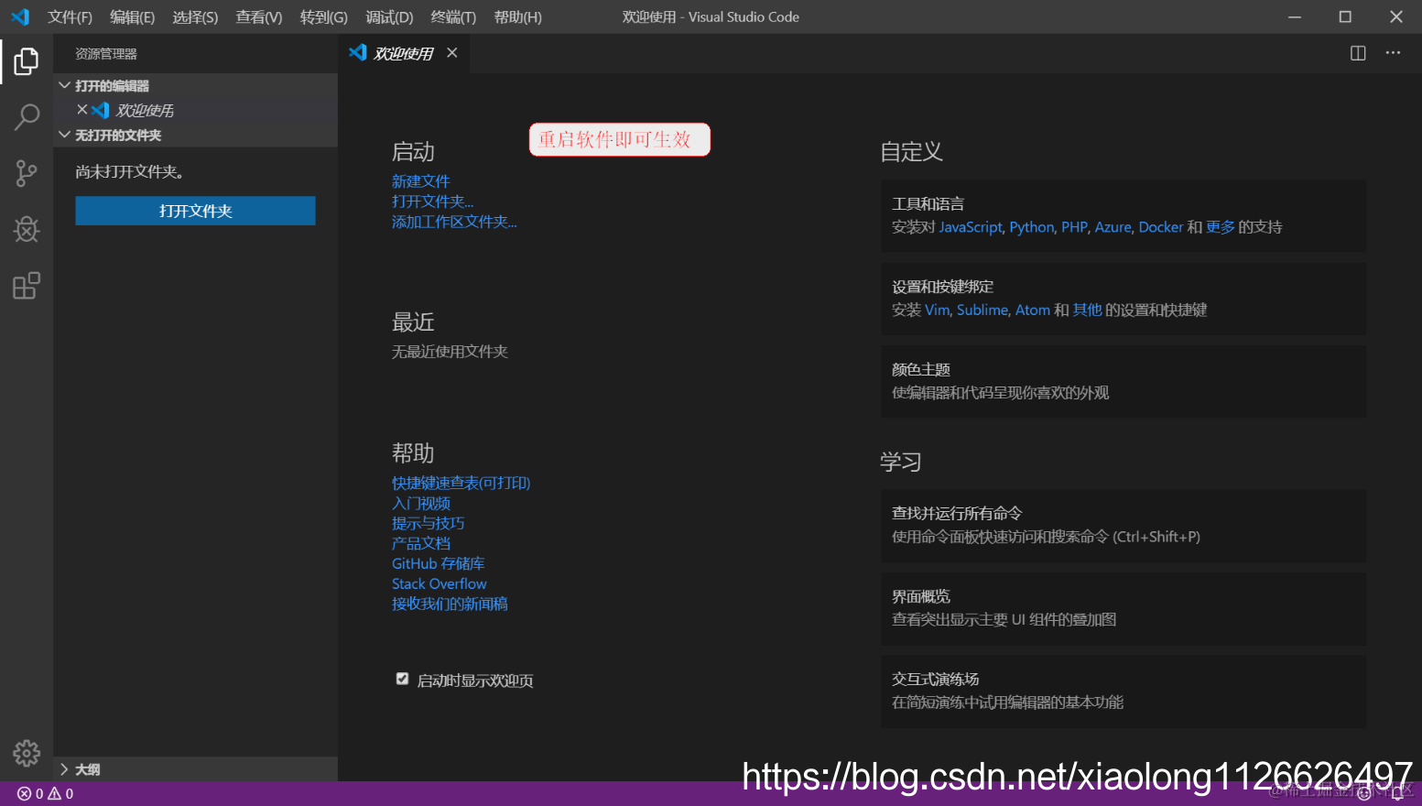The image size is (1422, 806).
Task: Click the 接收我们的新闻稿 link
Action: tap(450, 604)
